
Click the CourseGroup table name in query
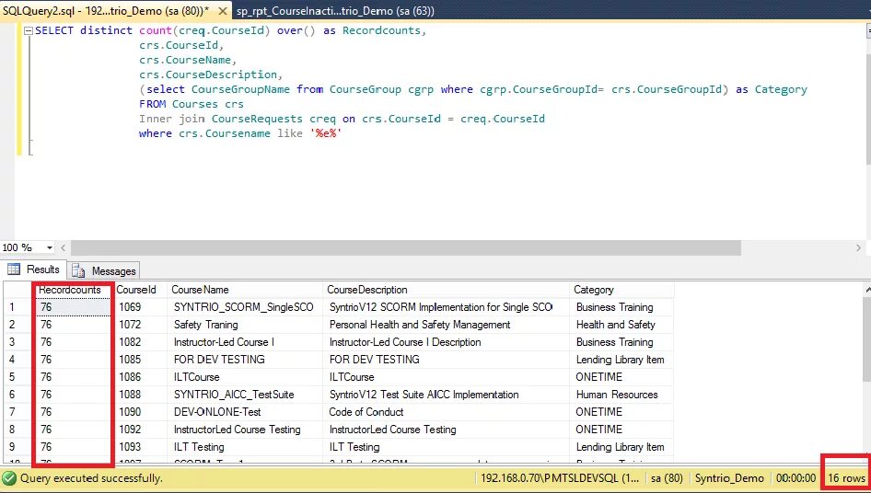pyautogui.click(x=365, y=89)
